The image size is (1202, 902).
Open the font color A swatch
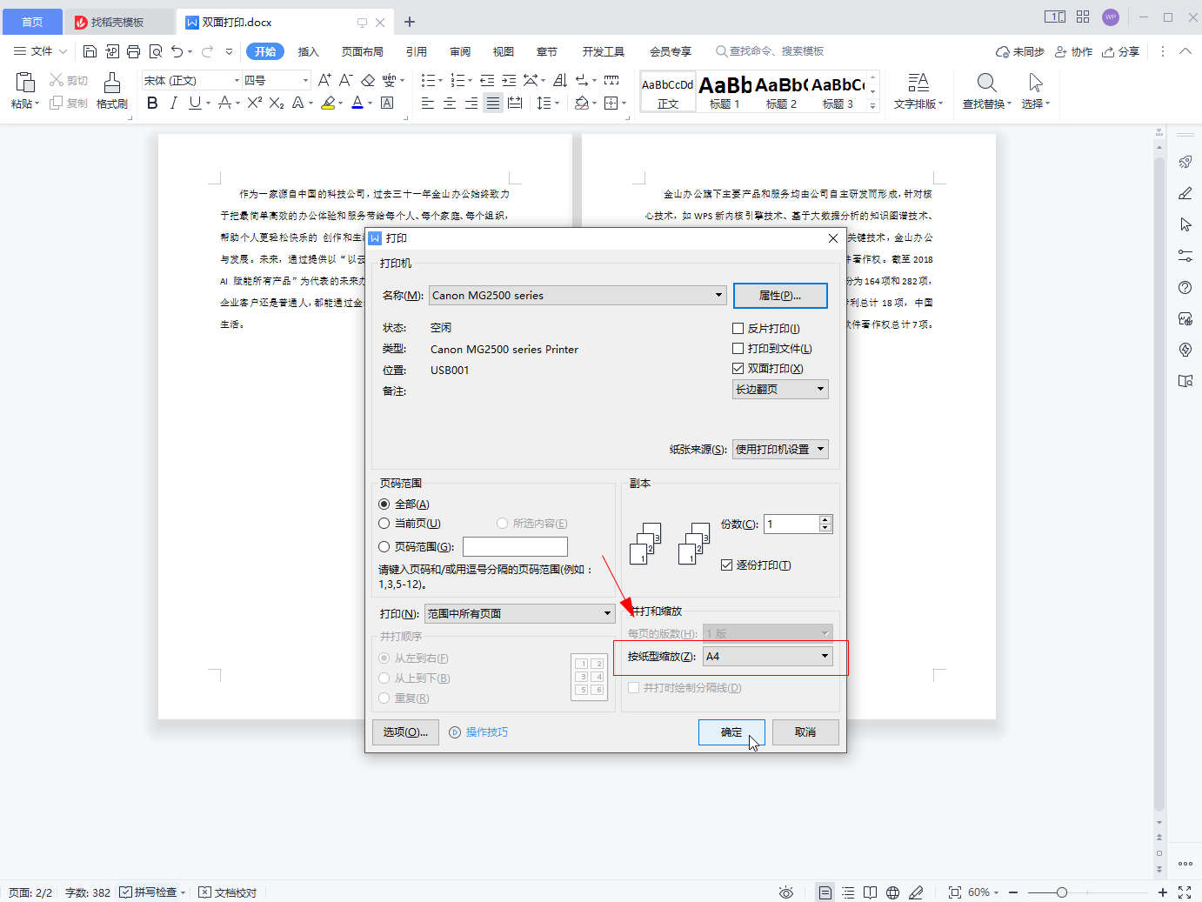[357, 103]
